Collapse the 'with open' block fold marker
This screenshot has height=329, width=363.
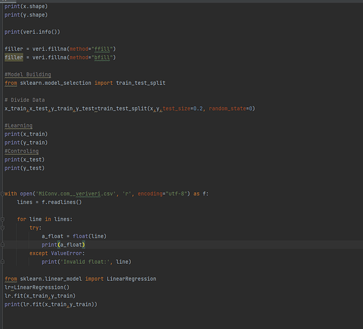click(x=3, y=193)
